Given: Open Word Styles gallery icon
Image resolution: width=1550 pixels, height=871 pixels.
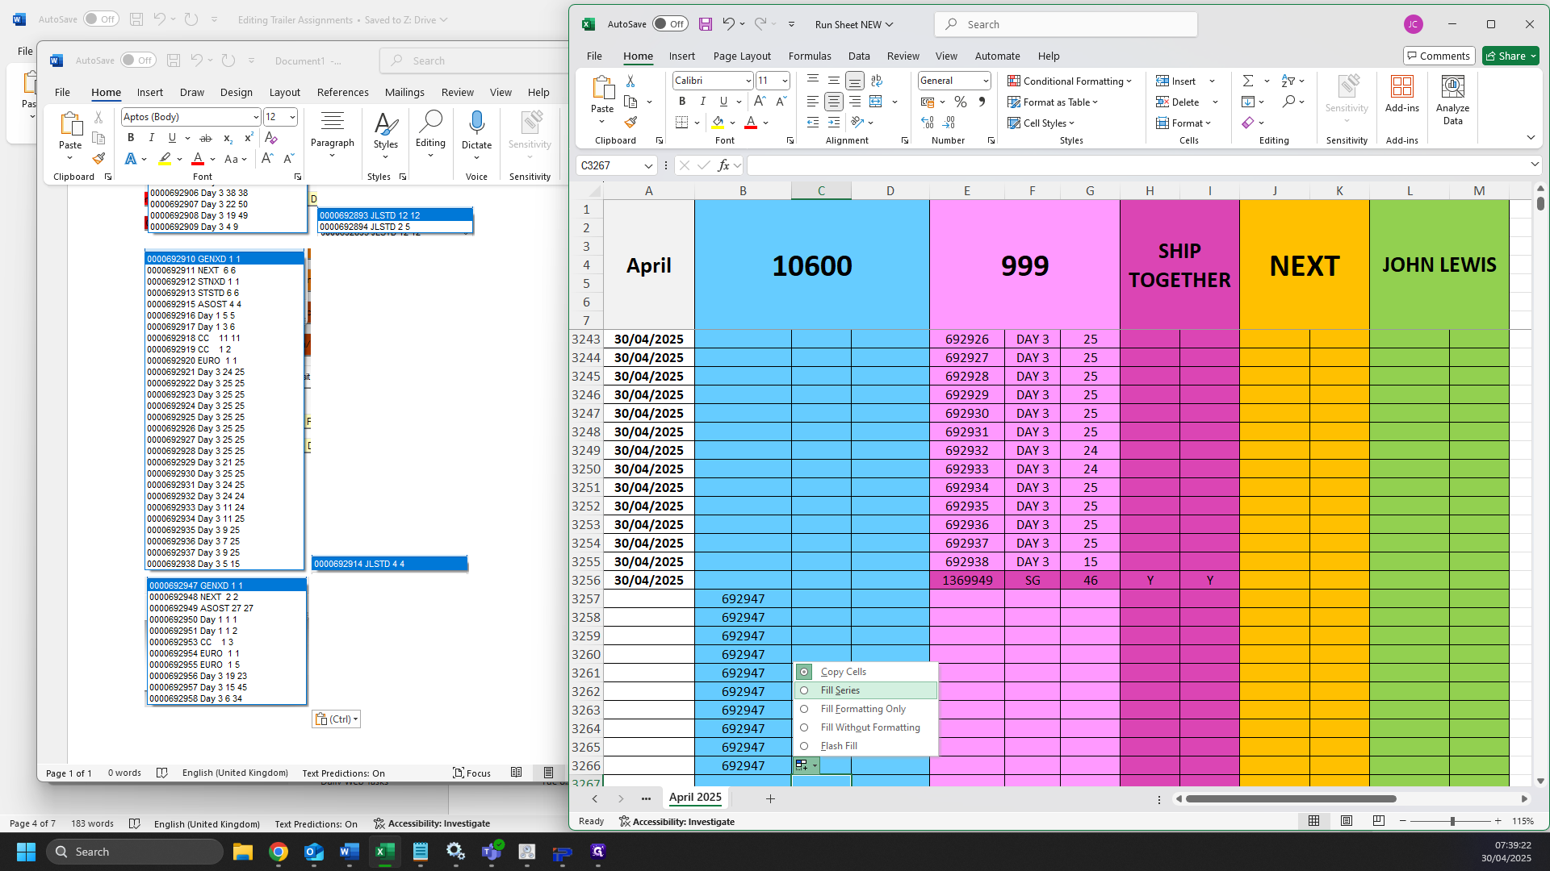Looking at the screenshot, I should (386, 135).
